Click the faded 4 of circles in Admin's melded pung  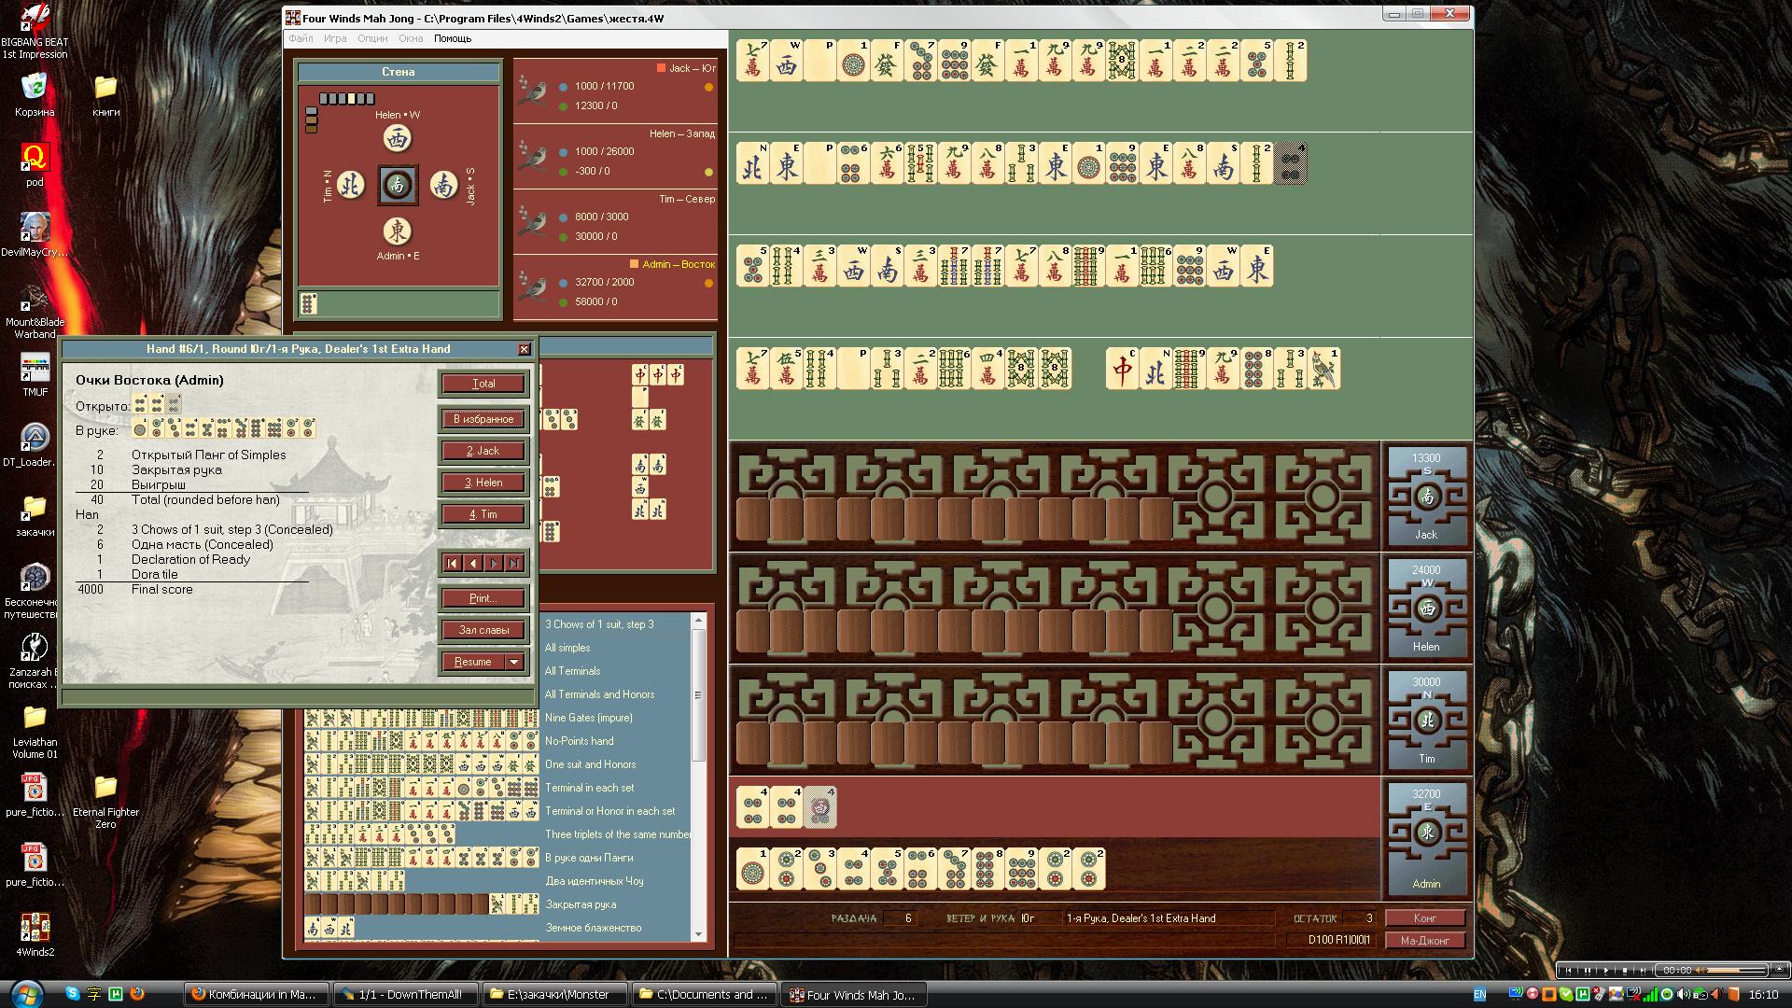pos(820,807)
